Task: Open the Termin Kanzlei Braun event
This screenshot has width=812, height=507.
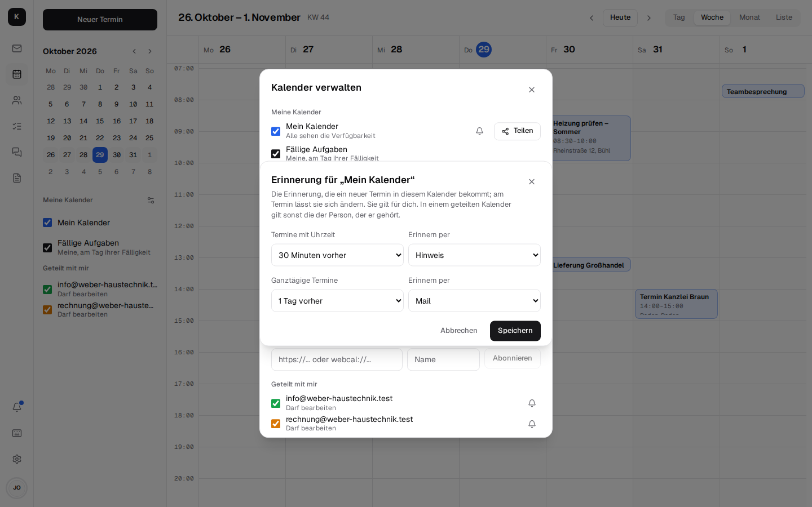Action: click(x=676, y=304)
